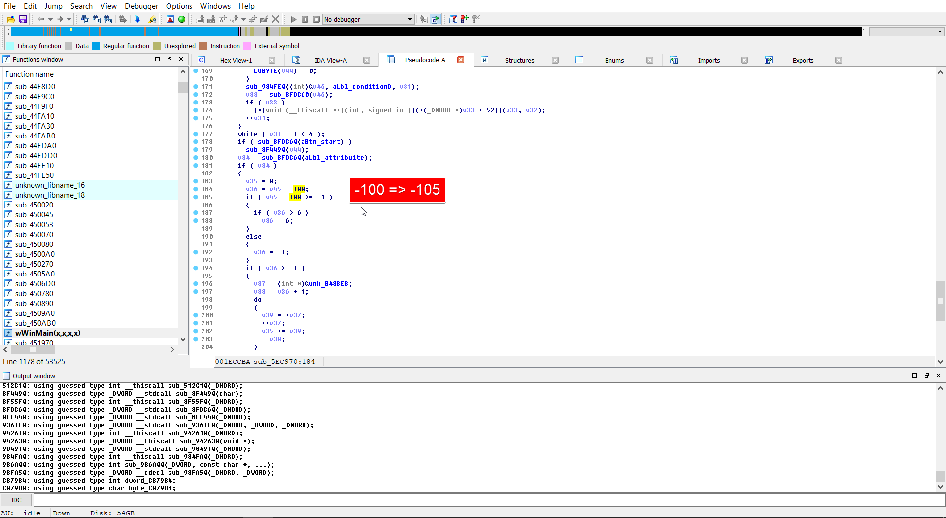Toggle breakpoint dot on line 192
This screenshot has height=518, width=946.
196,252
